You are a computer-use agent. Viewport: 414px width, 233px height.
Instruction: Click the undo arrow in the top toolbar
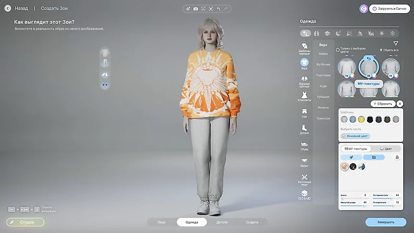click(218, 9)
